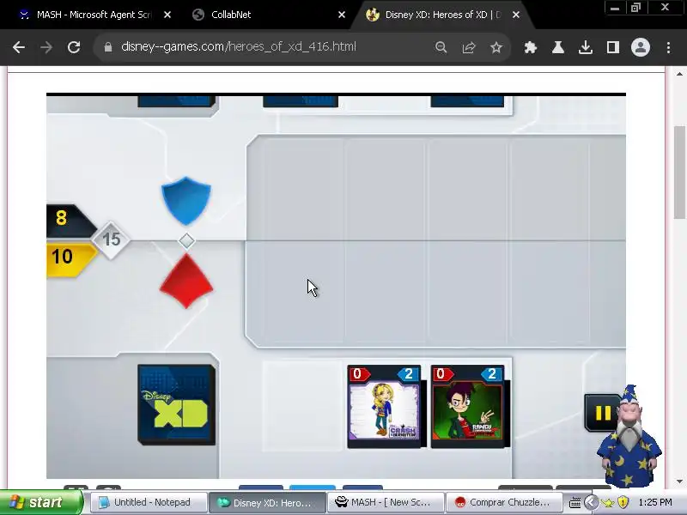
Task: Click the zoom magnifier icon in address bar
Action: pyautogui.click(x=441, y=47)
